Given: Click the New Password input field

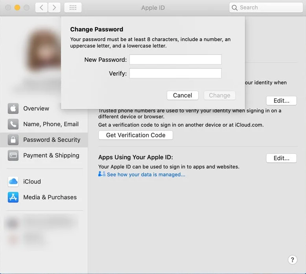Looking at the screenshot, I should (x=175, y=60).
